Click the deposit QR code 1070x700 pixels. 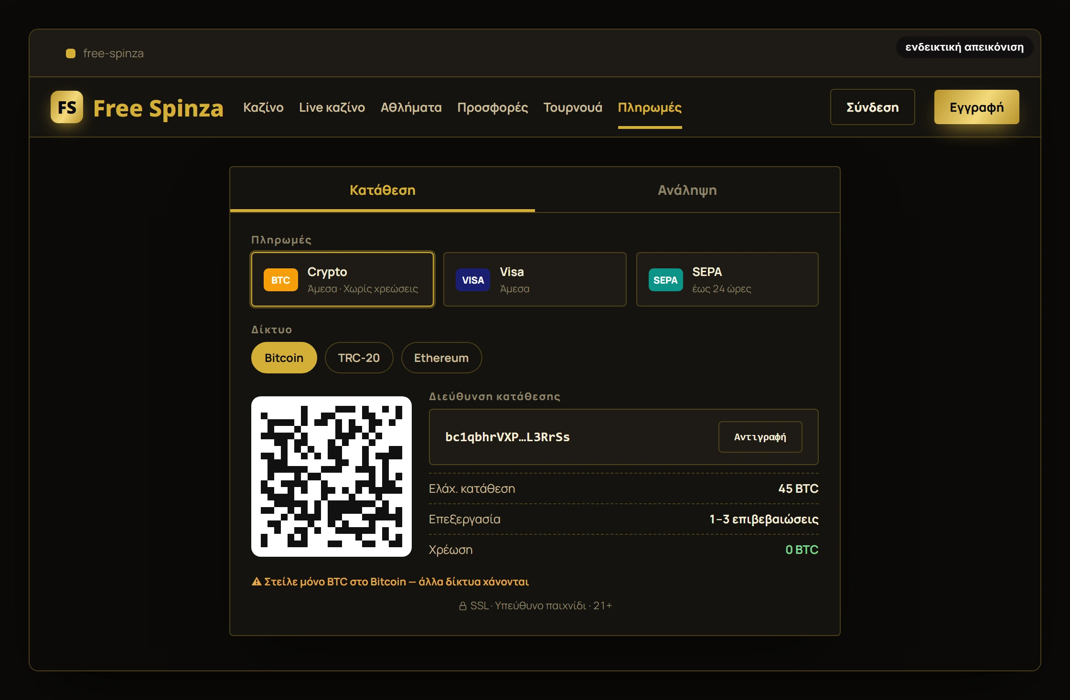point(331,476)
